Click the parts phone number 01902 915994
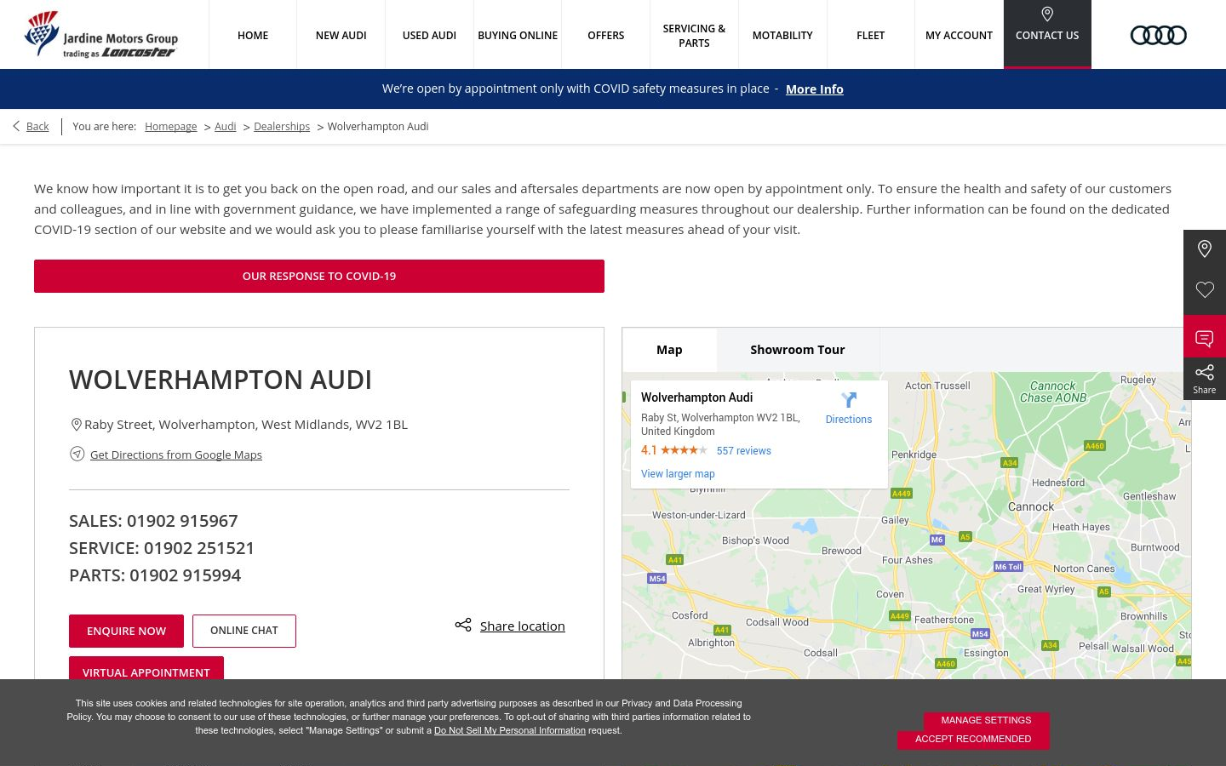 point(185,575)
